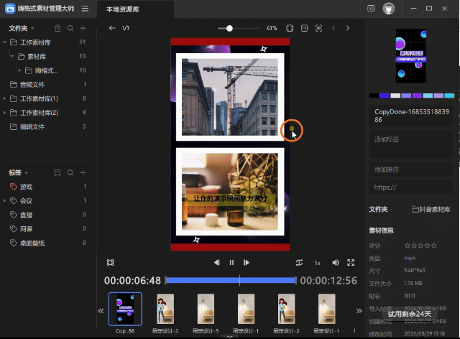Screen dimensions: 460x339
Task: Search folders with the folder panel magnifier
Action: (x=70, y=28)
